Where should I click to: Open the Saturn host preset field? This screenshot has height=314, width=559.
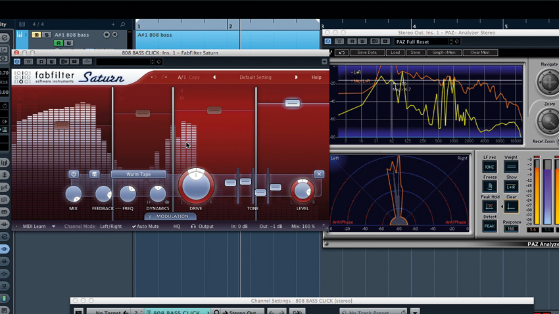point(124,62)
